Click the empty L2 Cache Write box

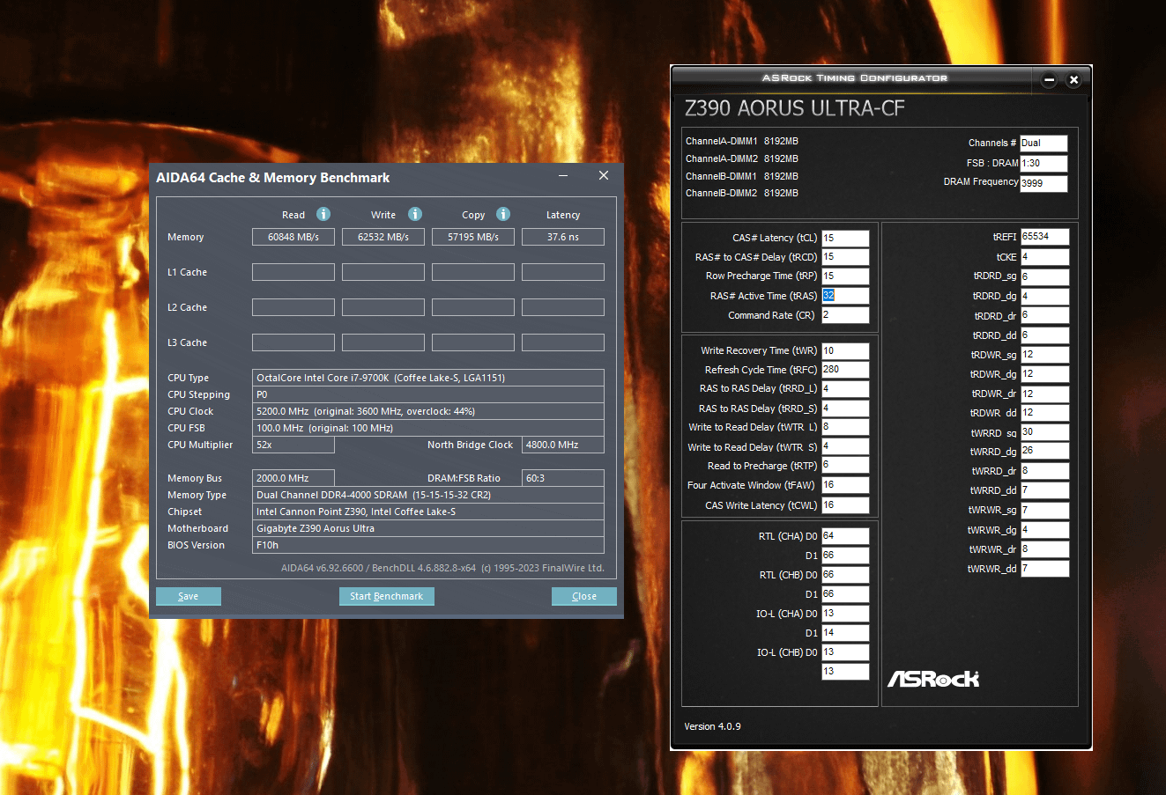tap(383, 307)
